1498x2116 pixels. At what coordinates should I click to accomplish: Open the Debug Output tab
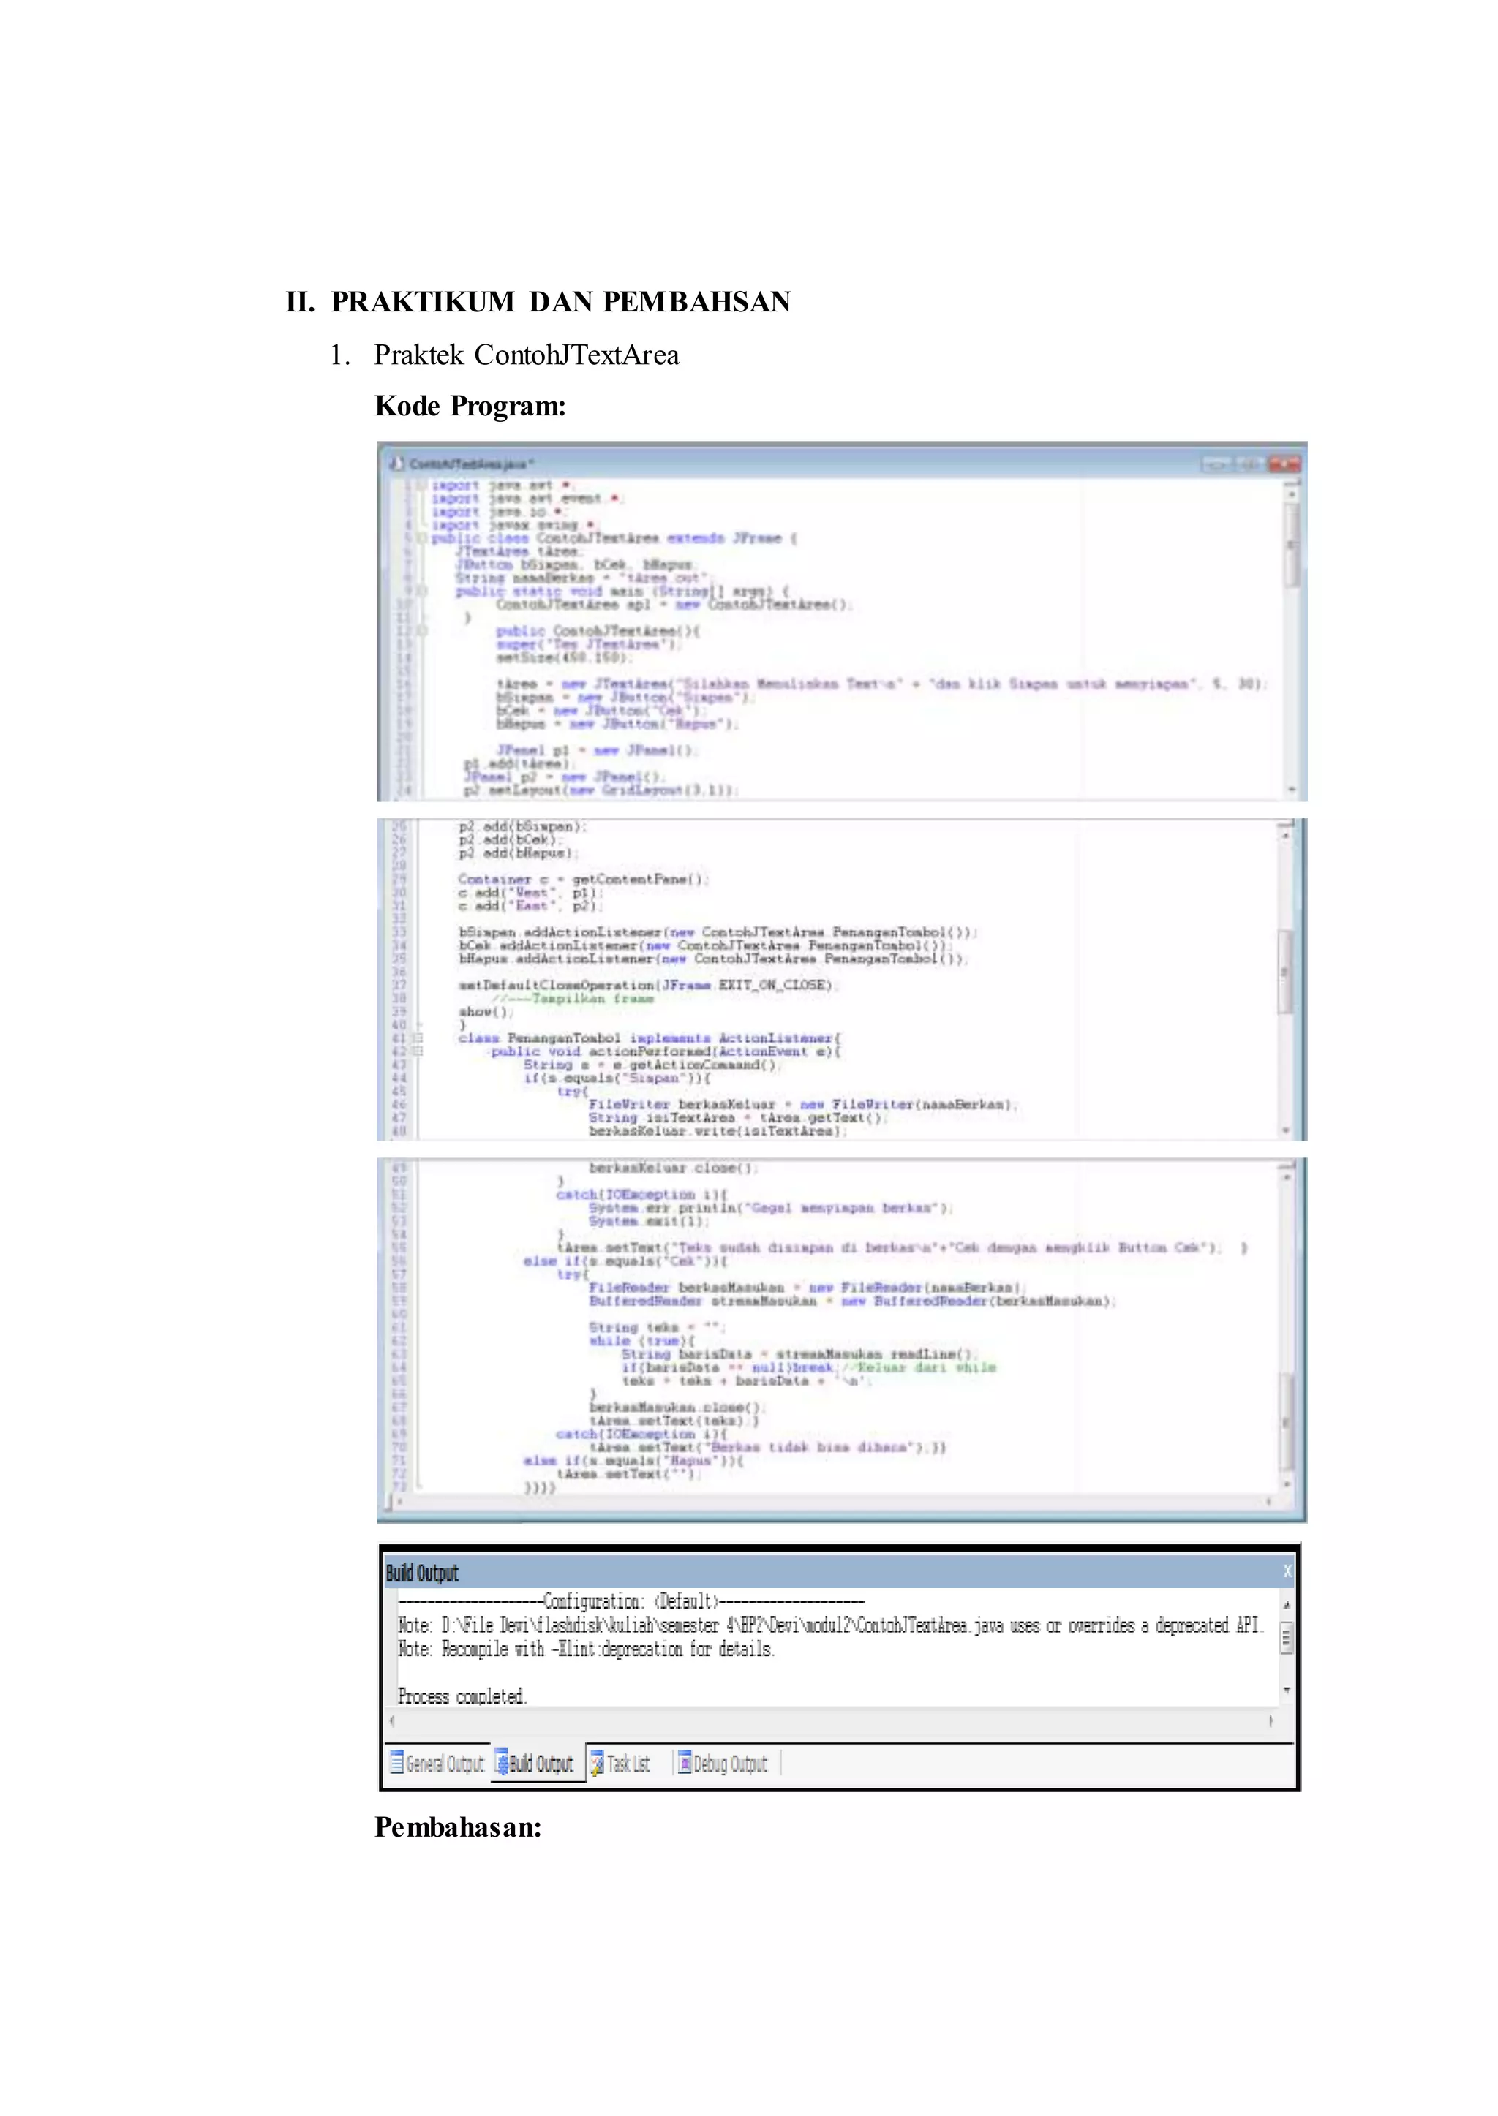click(x=730, y=1764)
